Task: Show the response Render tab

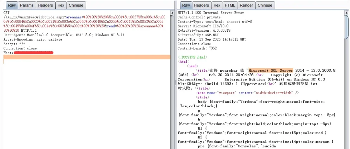Action: pos(246,5)
